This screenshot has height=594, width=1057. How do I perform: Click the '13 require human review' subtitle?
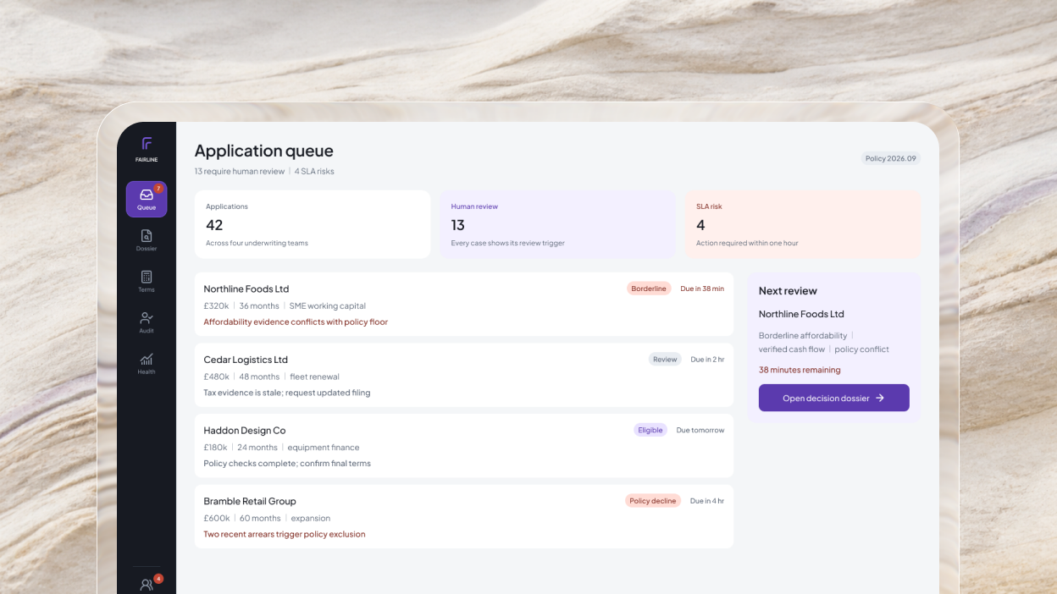click(240, 172)
